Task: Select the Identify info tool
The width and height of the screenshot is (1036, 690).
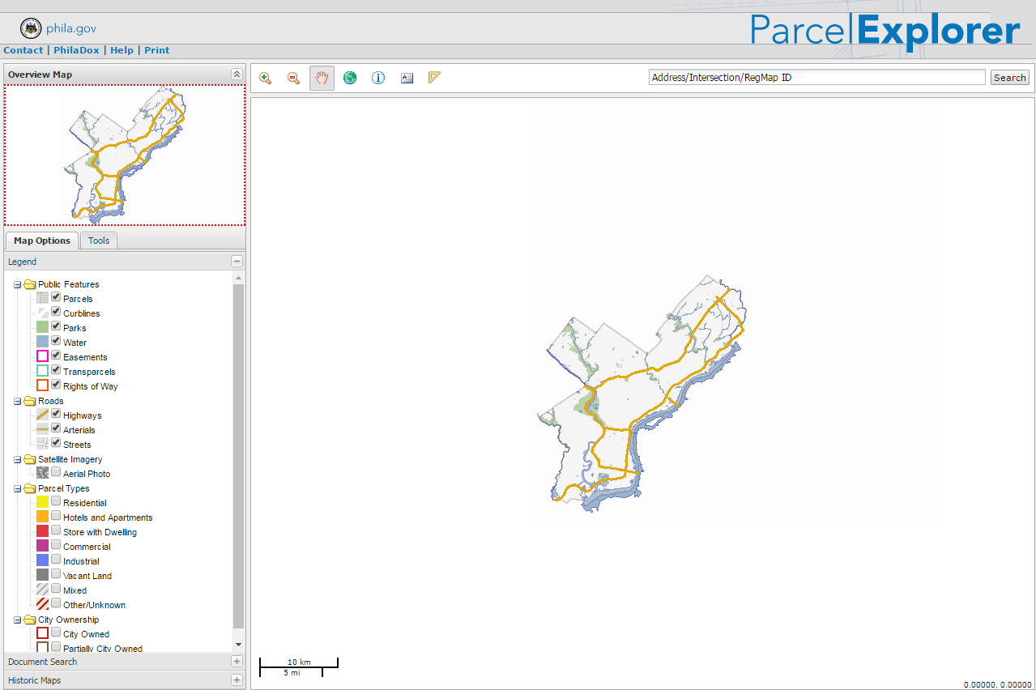Action: pyautogui.click(x=378, y=78)
